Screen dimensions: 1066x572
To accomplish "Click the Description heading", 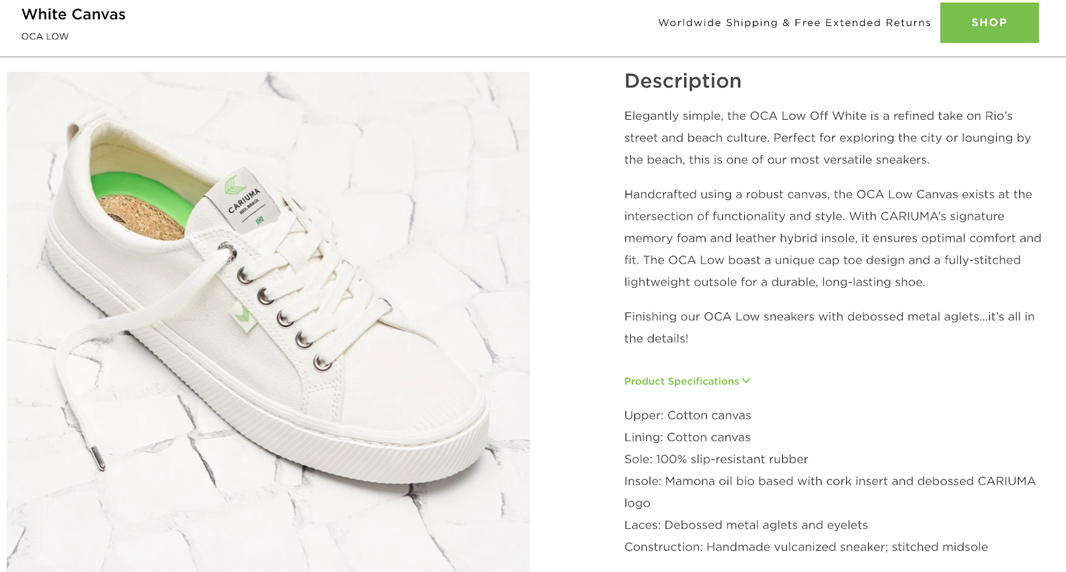I will pos(682,81).
